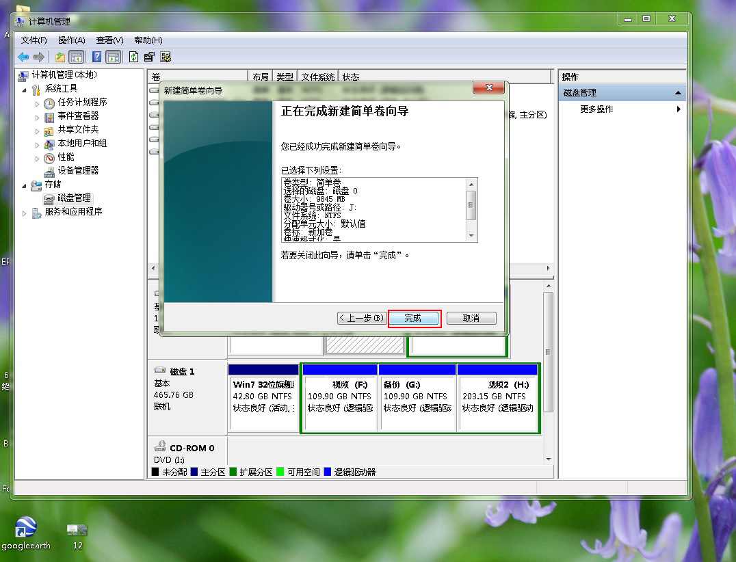Toggle the action pane visibility
The width and height of the screenshot is (736, 562).
point(113,57)
